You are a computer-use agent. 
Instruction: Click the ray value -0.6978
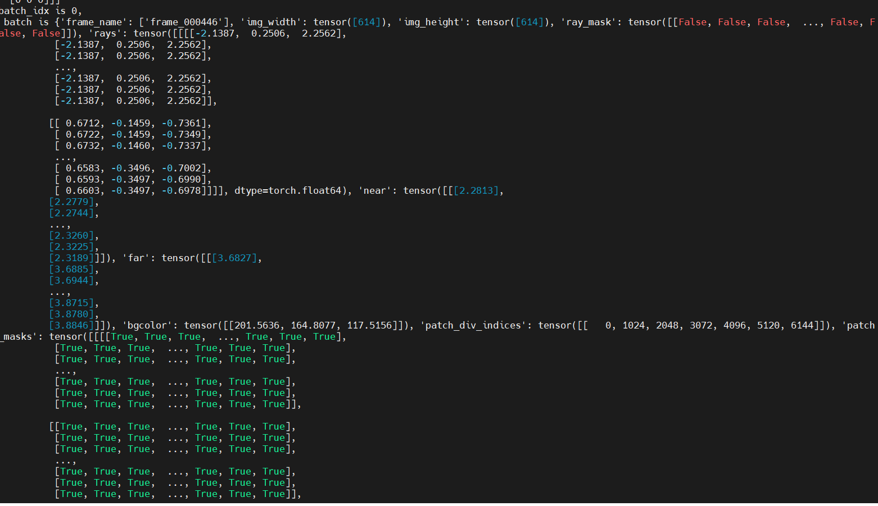click(x=181, y=190)
